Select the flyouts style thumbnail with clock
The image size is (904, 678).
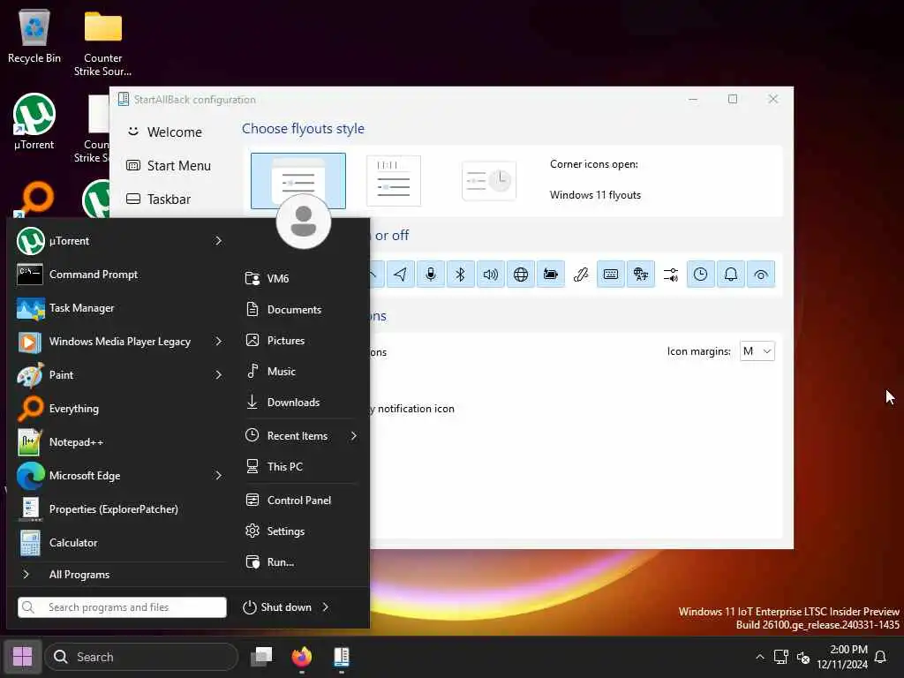489,180
